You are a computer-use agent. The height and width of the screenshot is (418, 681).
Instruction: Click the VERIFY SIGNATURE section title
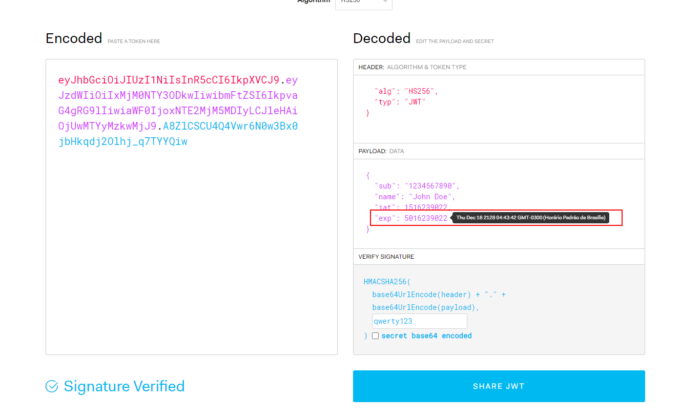[386, 257]
